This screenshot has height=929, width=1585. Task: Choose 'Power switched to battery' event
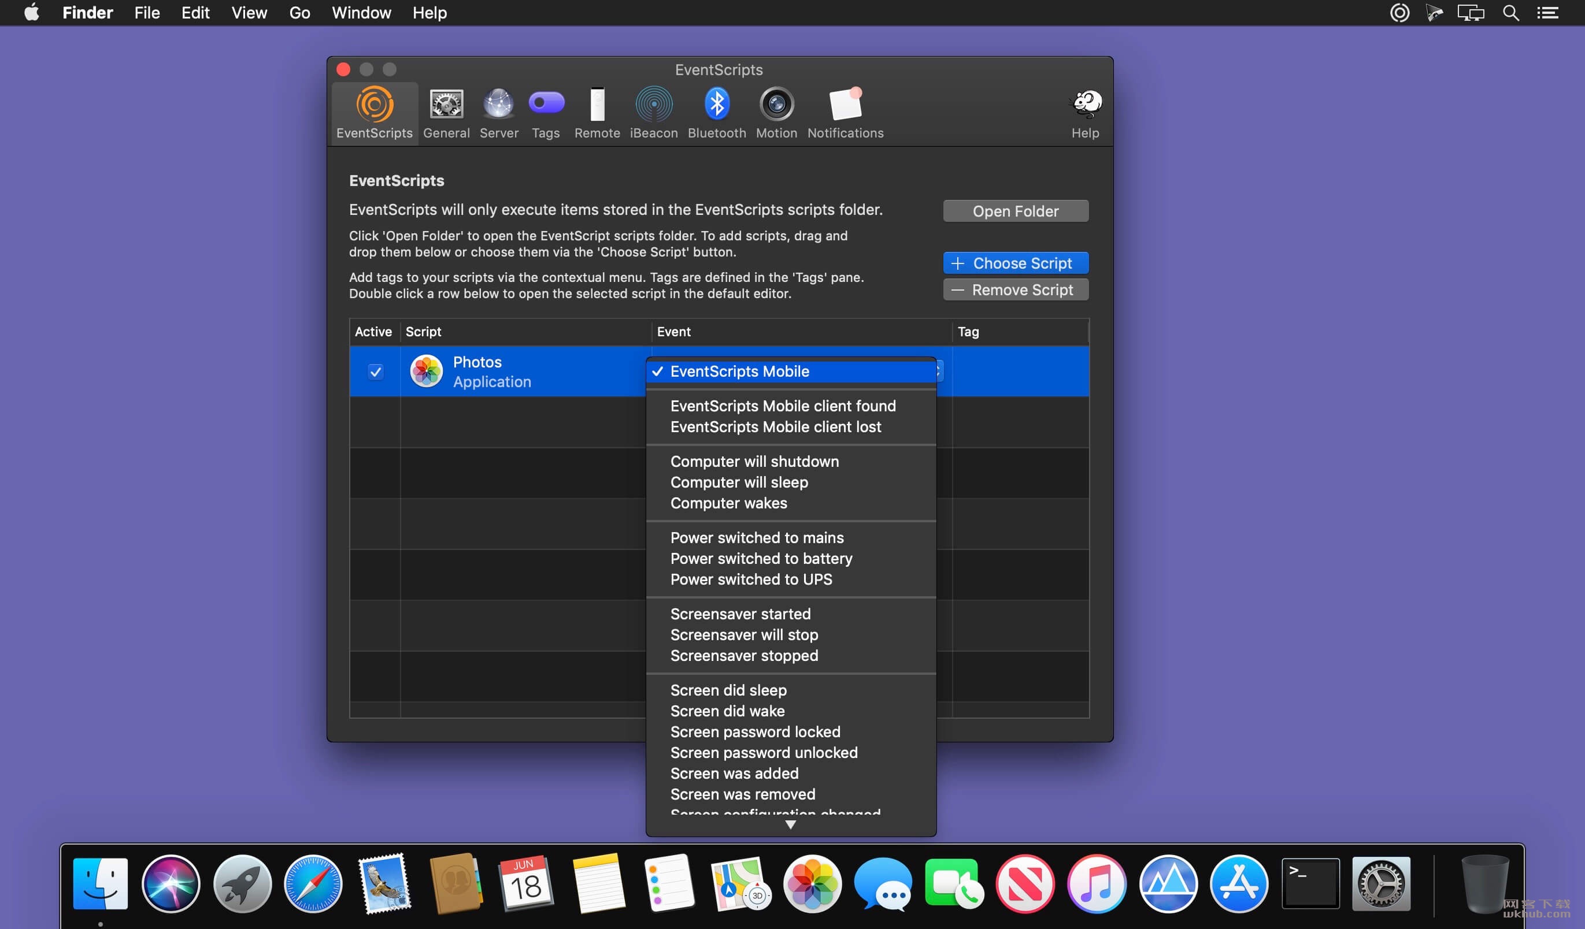click(791, 558)
